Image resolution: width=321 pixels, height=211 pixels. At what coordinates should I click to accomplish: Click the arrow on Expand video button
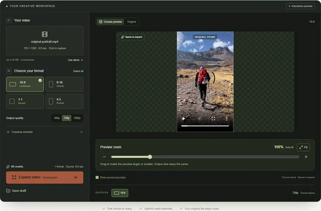point(75,177)
